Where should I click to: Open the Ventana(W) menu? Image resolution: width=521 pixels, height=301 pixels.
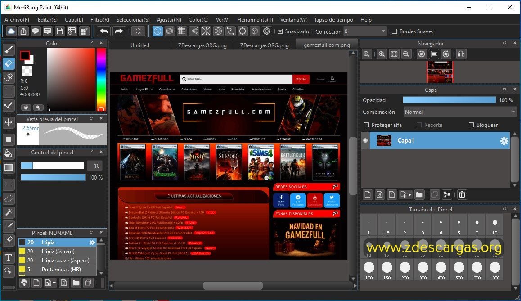coord(294,20)
